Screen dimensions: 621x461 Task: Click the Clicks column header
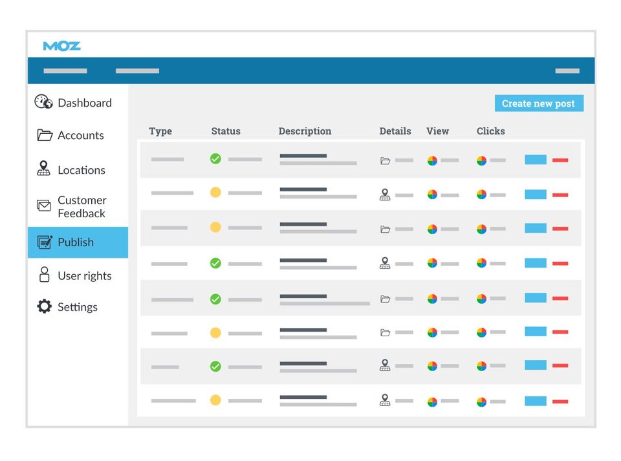(x=491, y=131)
